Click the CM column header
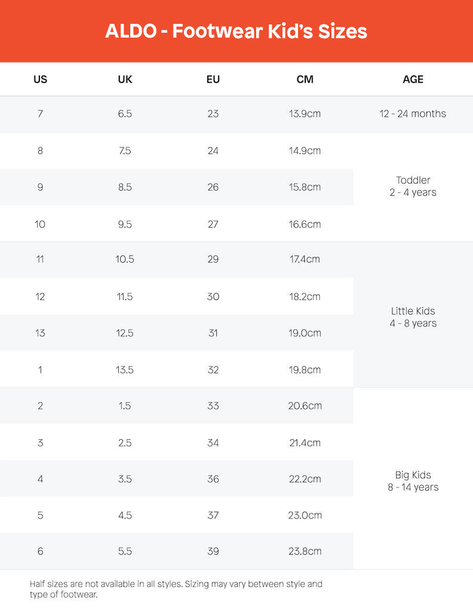 pos(305,79)
